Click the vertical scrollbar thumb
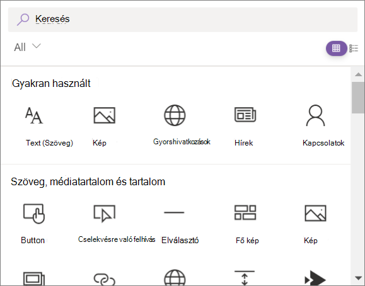 (x=358, y=98)
